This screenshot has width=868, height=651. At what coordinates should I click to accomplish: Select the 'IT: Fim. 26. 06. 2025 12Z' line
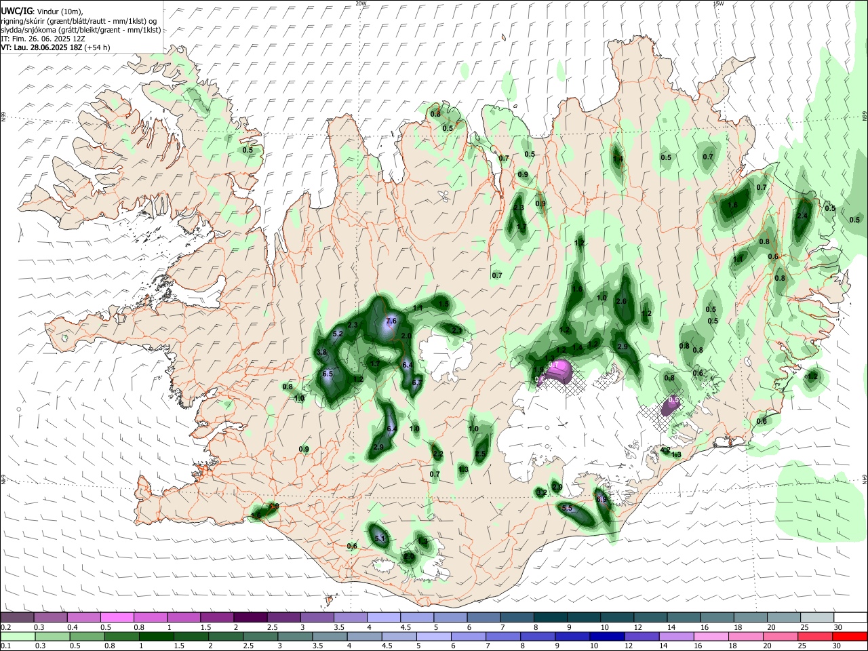(x=43, y=39)
